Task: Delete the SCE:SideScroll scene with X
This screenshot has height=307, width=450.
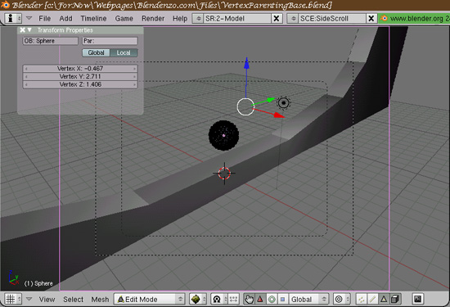Action: [x=371, y=18]
